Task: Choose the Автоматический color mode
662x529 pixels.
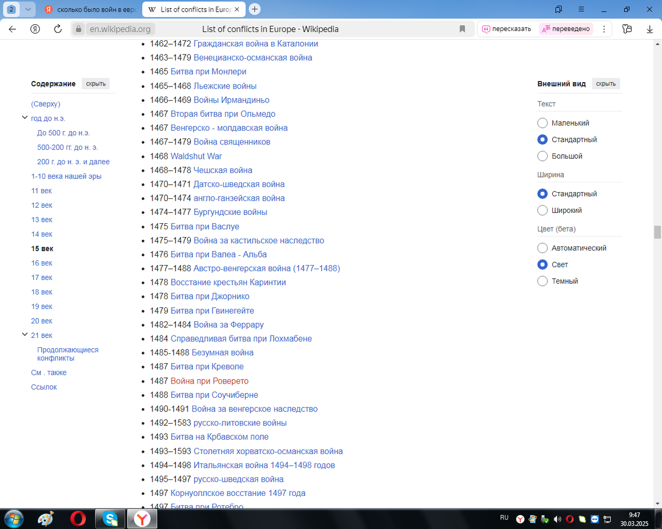Action: coord(542,248)
